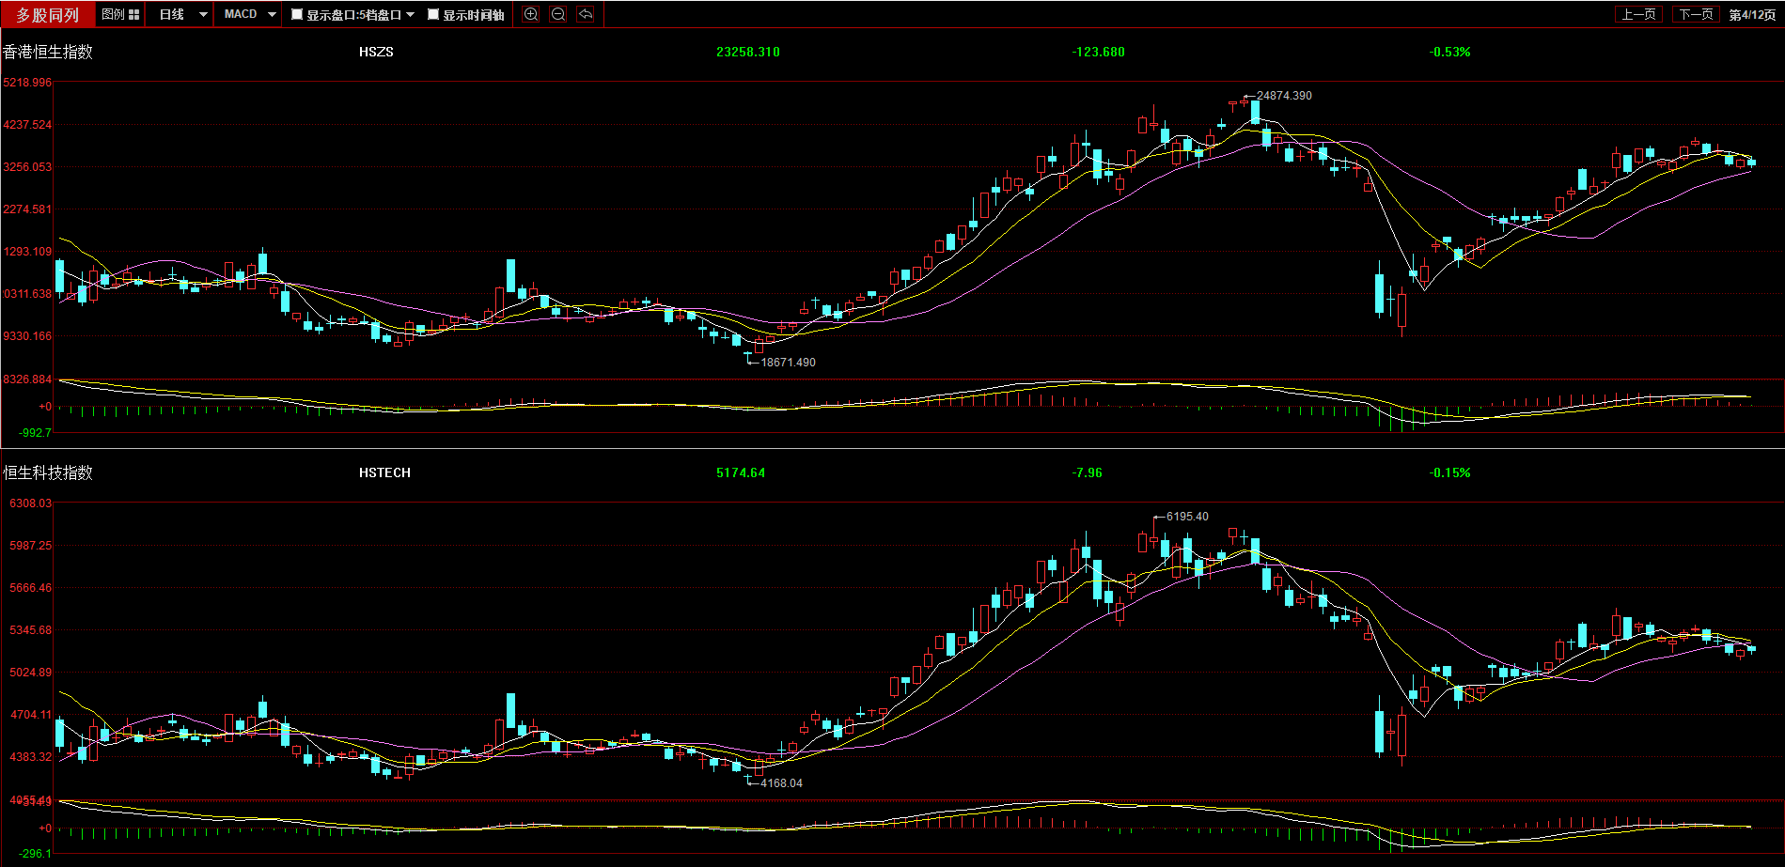The image size is (1785, 867).
Task: Click the 4168.04 low price marker
Action: tap(781, 783)
